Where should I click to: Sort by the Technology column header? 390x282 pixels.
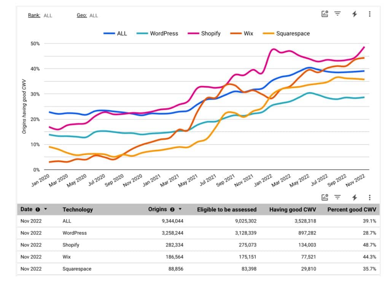78,209
